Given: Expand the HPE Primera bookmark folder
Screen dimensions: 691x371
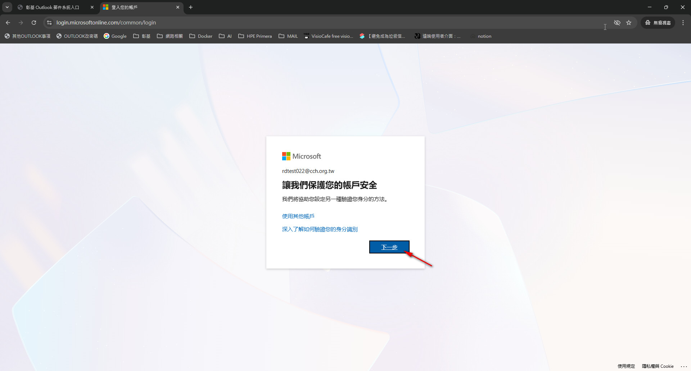Looking at the screenshot, I should 255,36.
